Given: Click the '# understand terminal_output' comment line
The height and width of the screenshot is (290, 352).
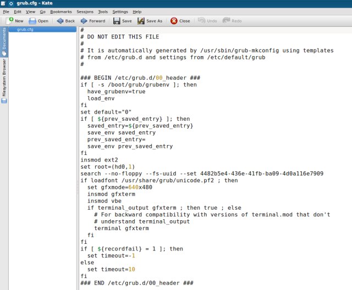Looking at the screenshot, I should point(142,221).
